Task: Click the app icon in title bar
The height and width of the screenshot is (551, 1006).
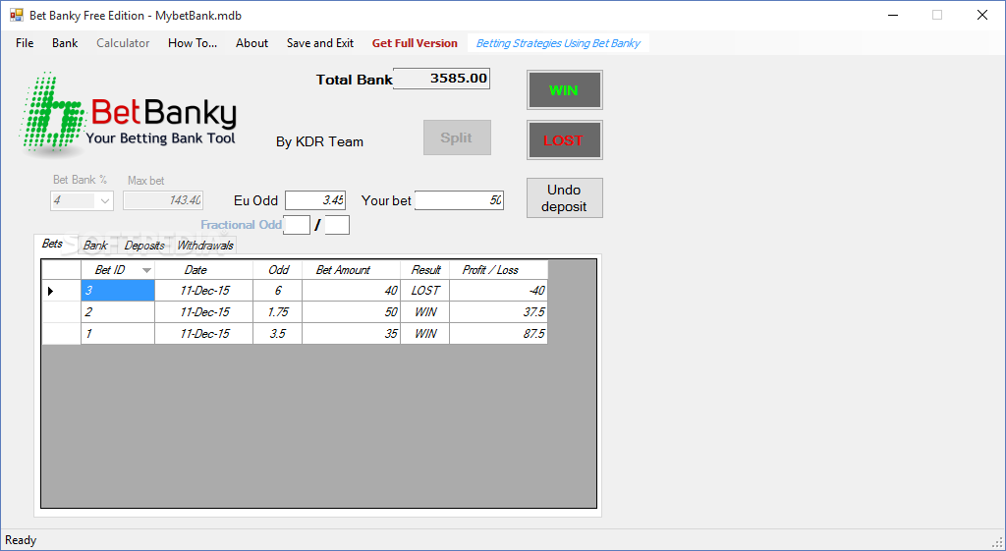Action: [16, 15]
